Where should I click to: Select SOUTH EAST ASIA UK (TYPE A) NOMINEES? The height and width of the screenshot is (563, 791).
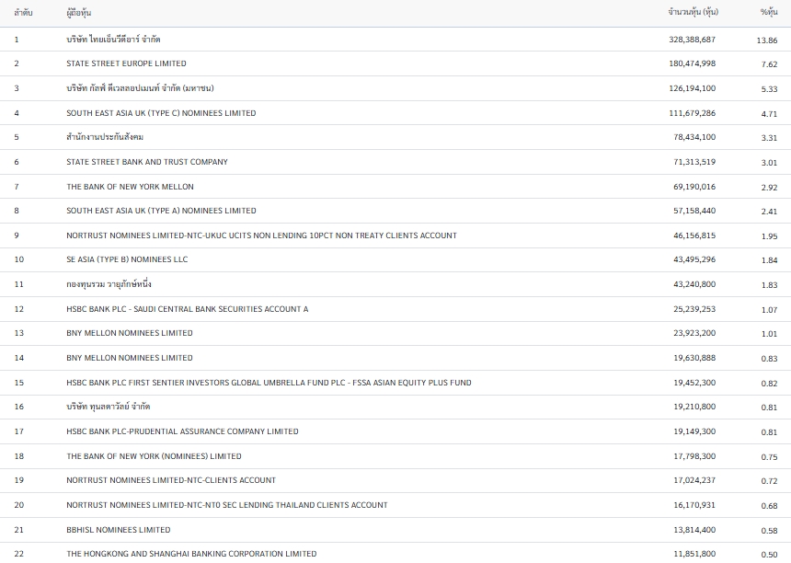tap(161, 211)
